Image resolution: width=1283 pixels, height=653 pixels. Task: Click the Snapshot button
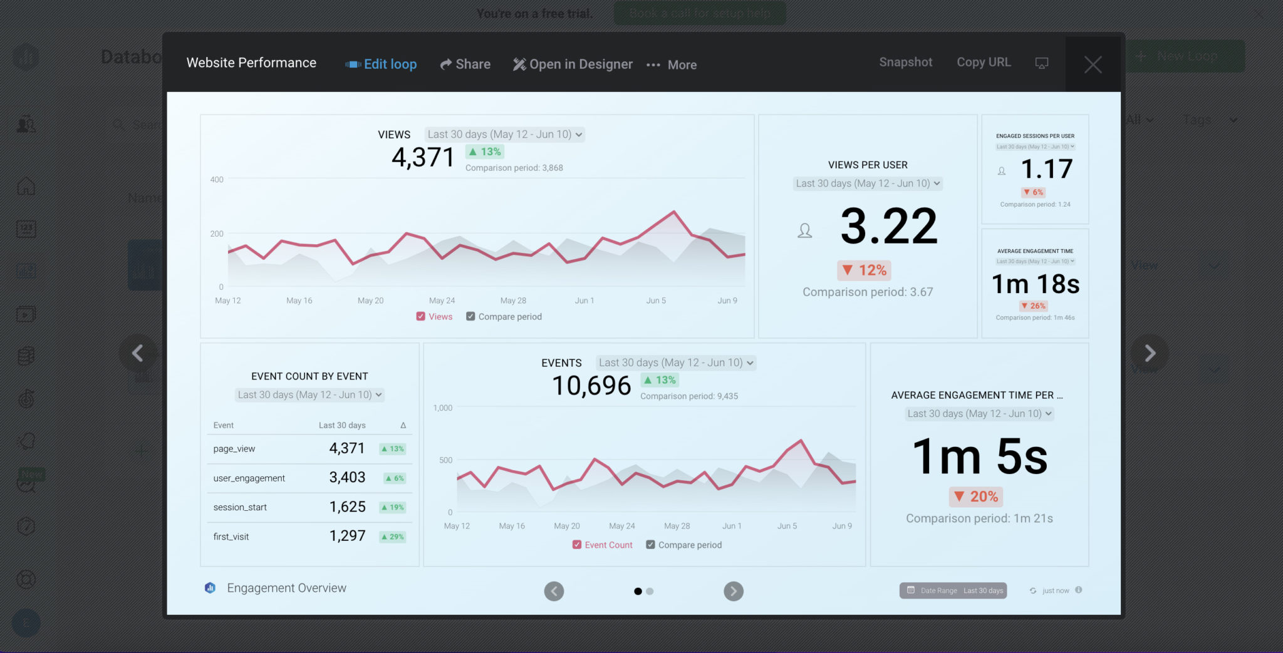(x=905, y=62)
